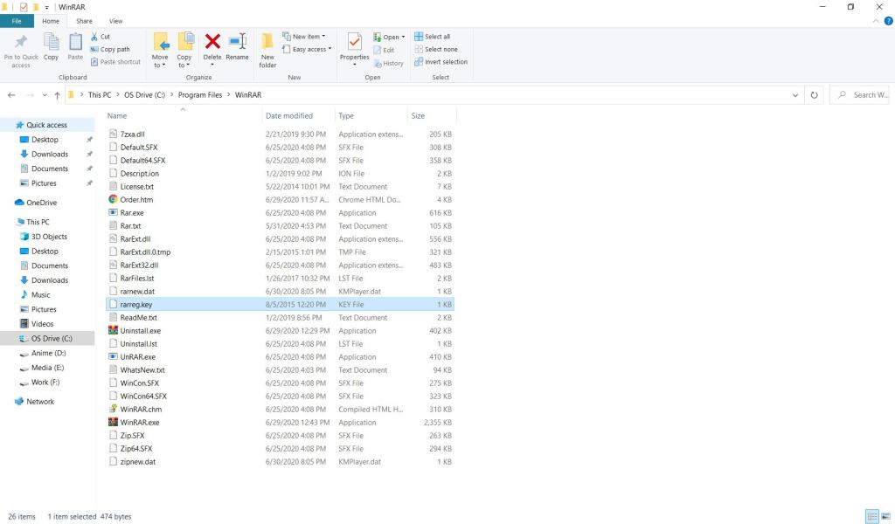The image size is (895, 524).
Task: Sort files by Date modified column
Action: point(289,115)
